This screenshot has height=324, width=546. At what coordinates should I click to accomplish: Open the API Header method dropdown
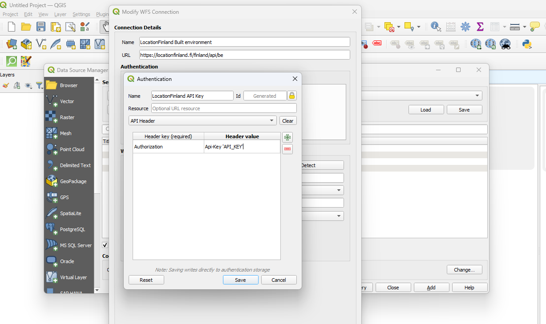pyautogui.click(x=202, y=120)
